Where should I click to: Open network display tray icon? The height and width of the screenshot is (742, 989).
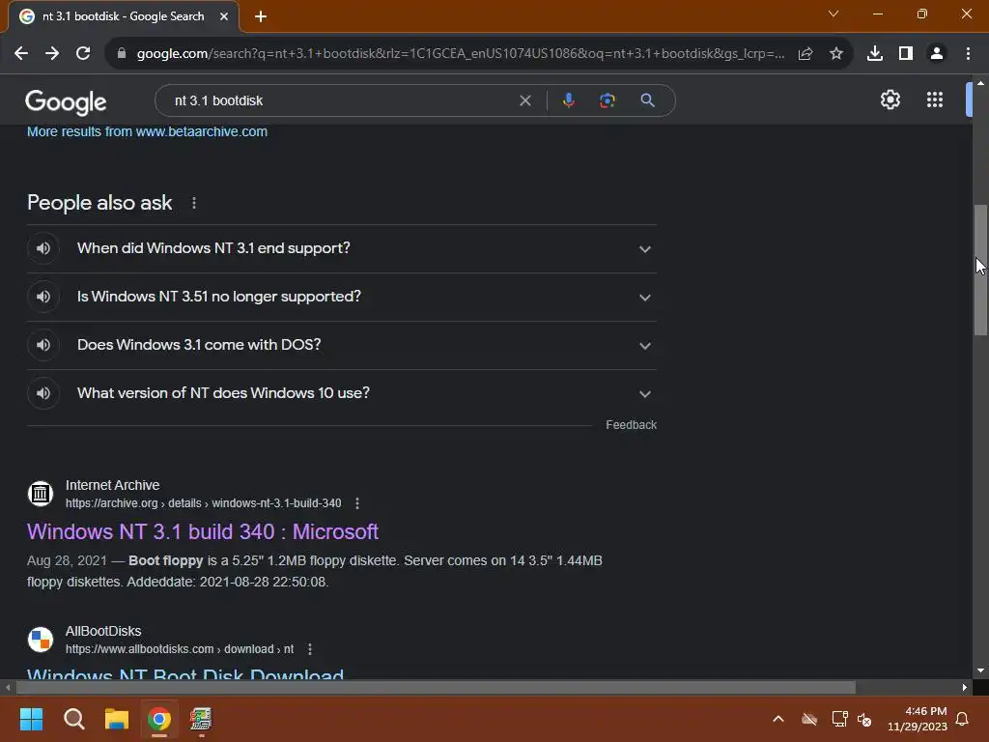(x=839, y=719)
